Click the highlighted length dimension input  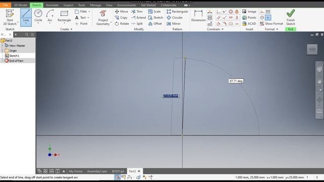click(171, 96)
